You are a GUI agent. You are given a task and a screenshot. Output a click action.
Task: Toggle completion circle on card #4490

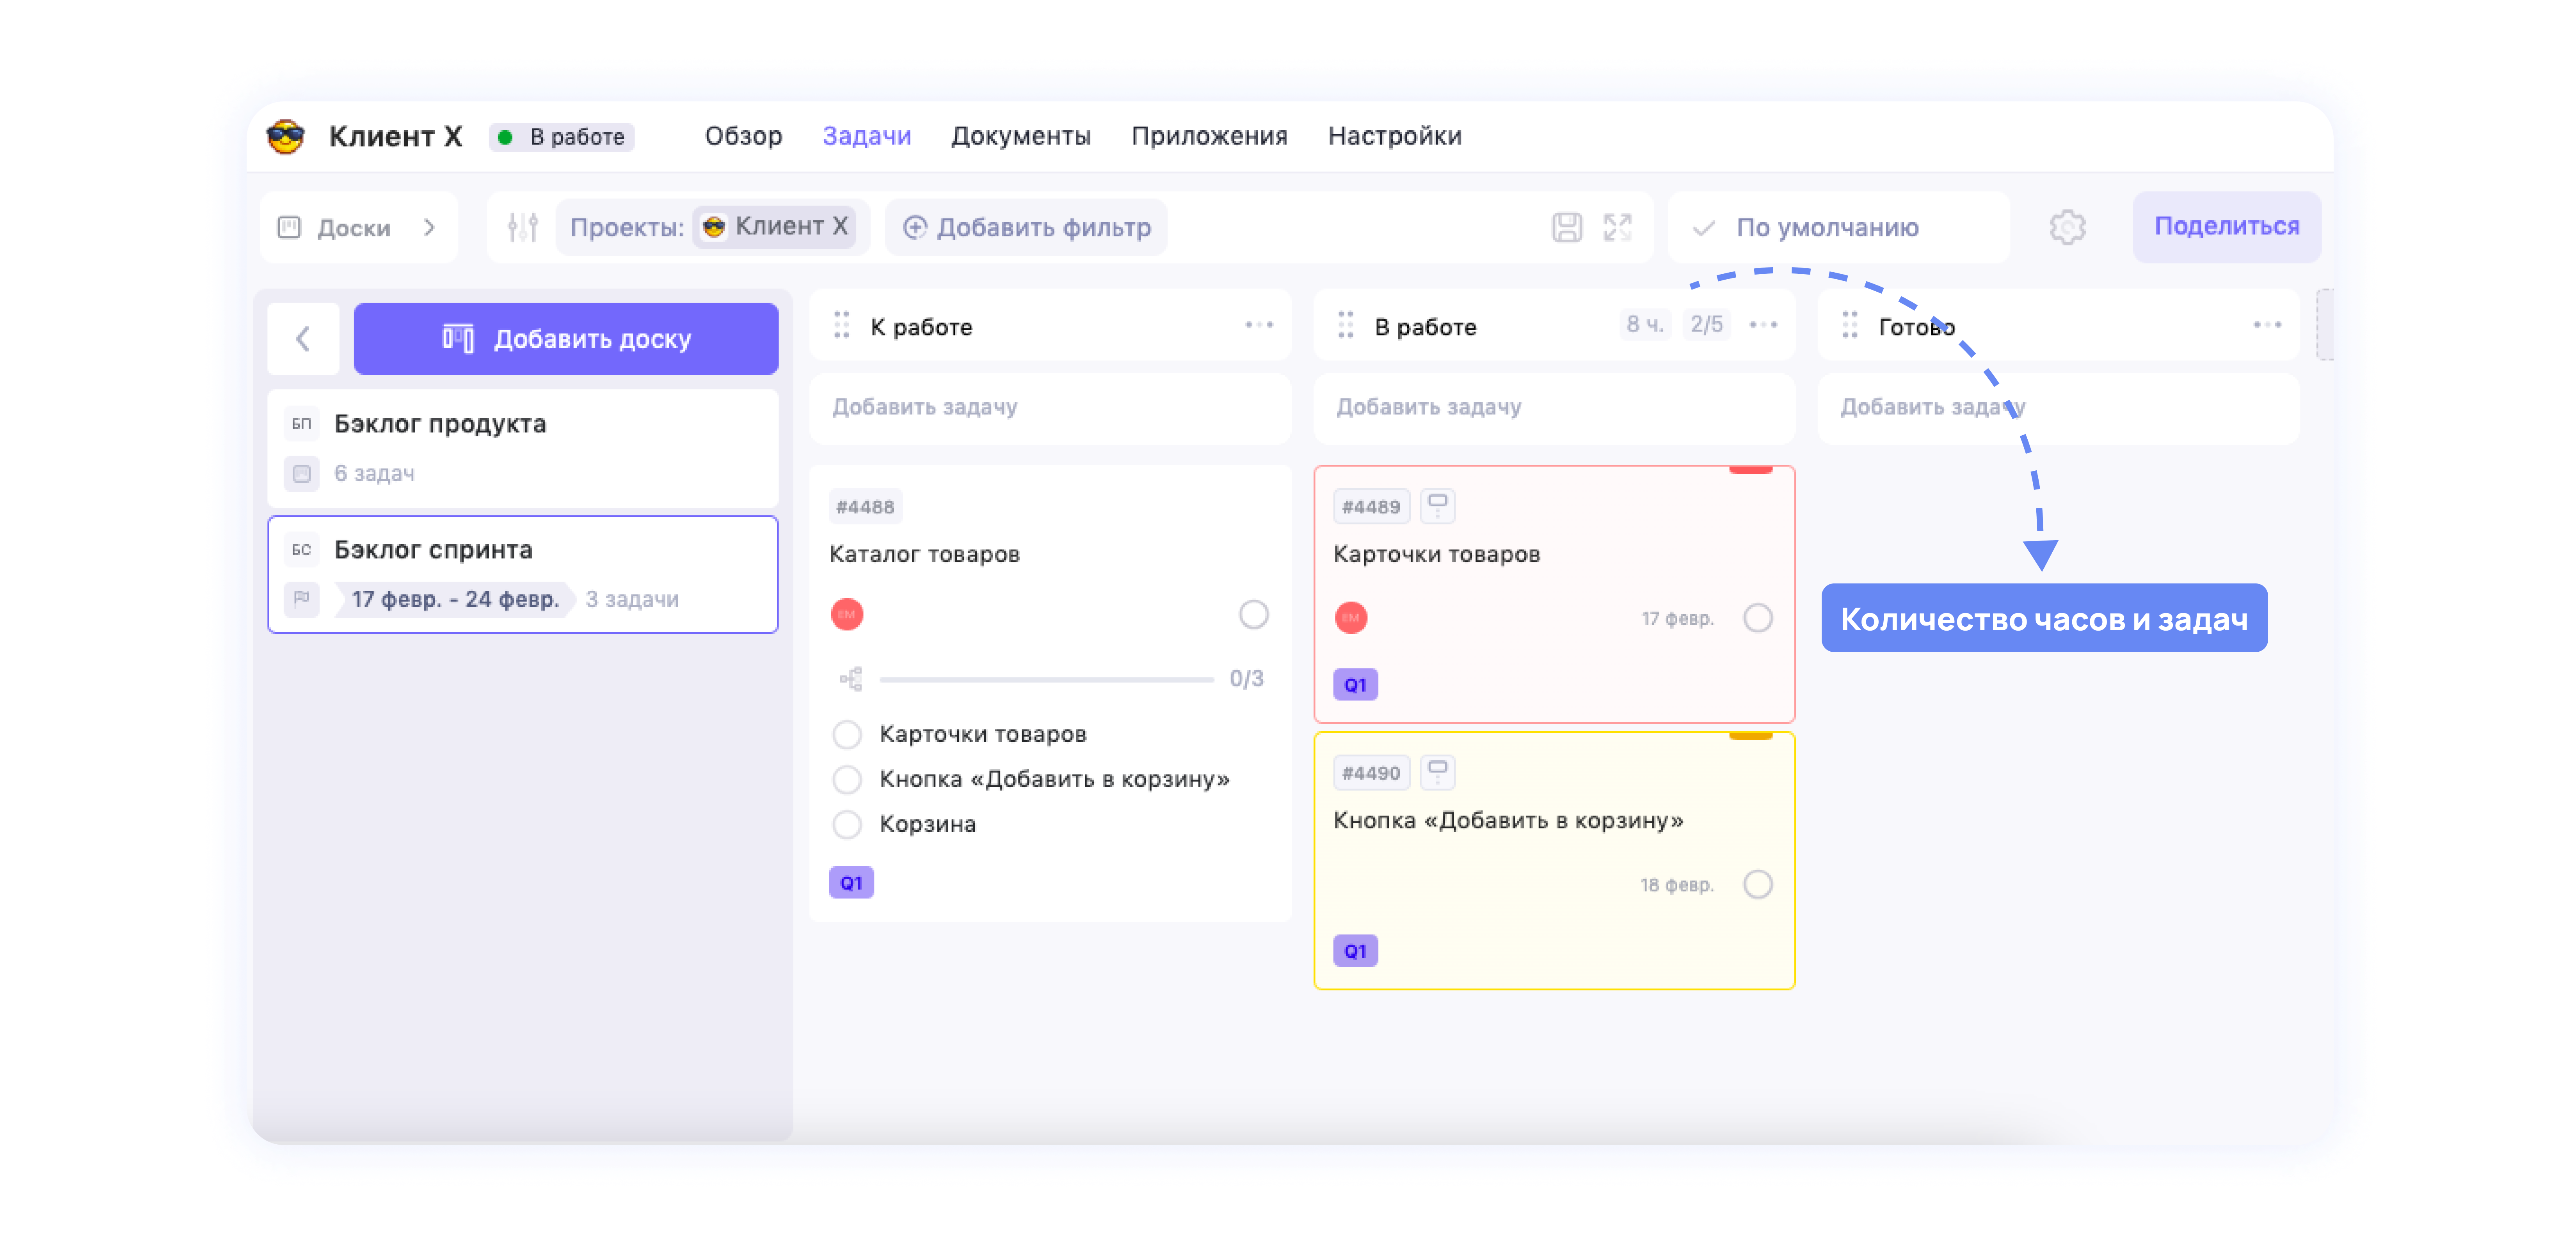click(x=1758, y=884)
